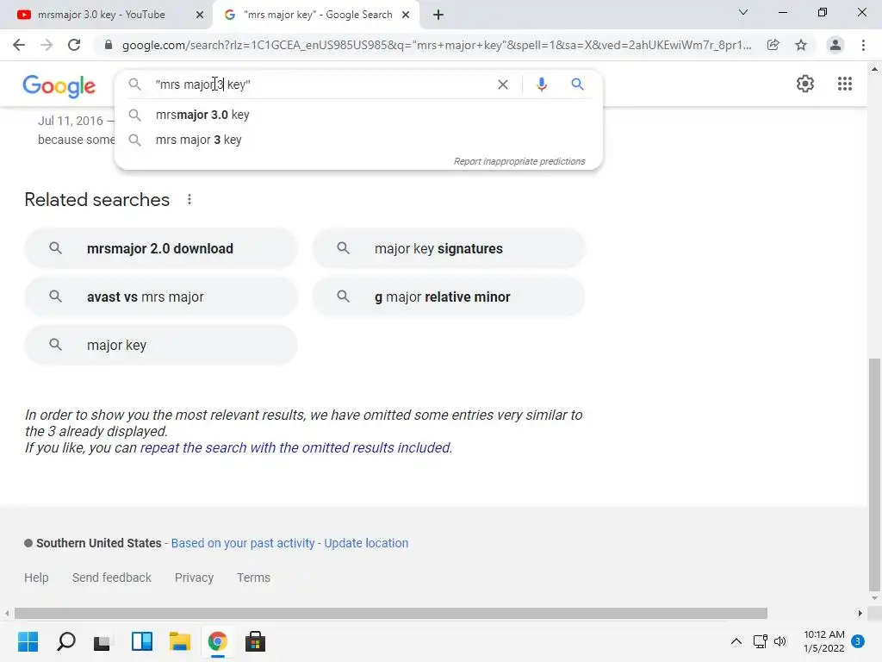Click the horizontal scrollbar thumb
882x662 pixels.
[x=391, y=613]
